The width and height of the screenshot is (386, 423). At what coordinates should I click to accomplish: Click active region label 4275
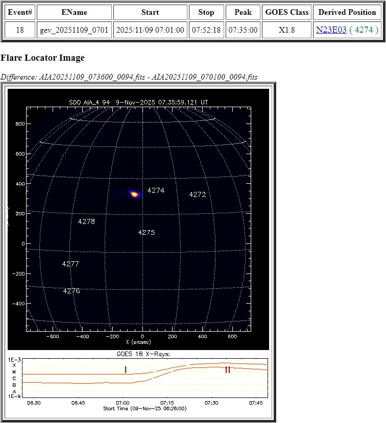coord(147,233)
